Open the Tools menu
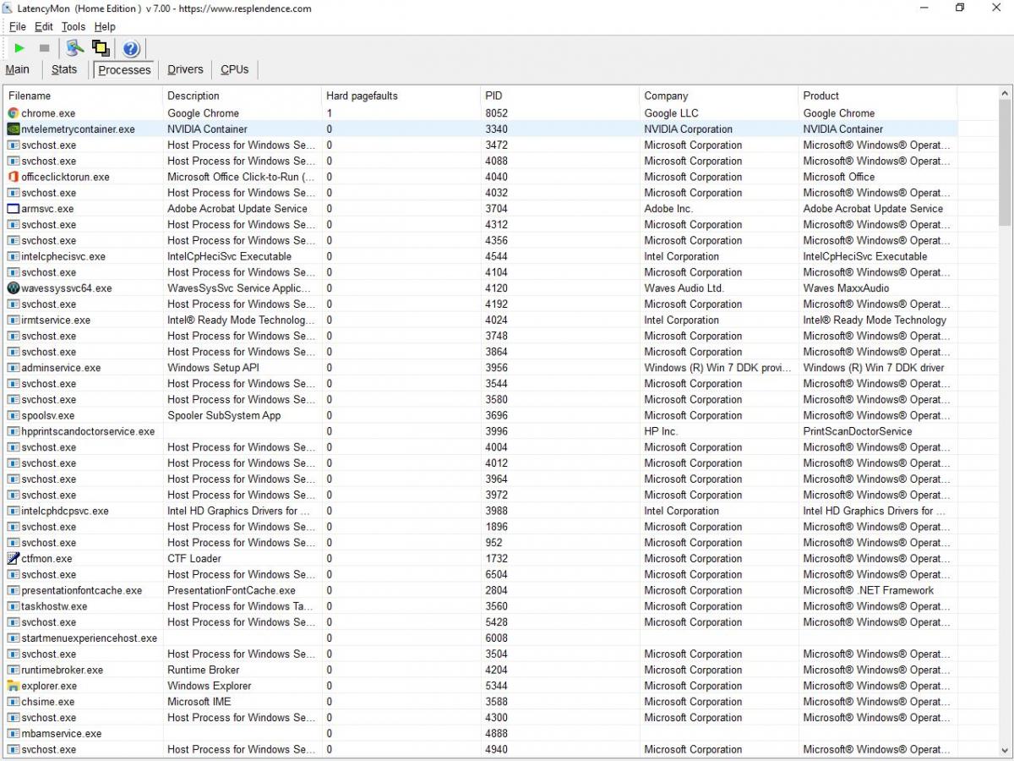 pyautogui.click(x=74, y=27)
